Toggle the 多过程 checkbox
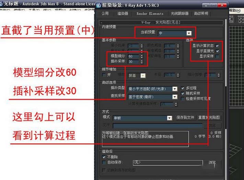This screenshot has height=180, width=244. point(183,88)
